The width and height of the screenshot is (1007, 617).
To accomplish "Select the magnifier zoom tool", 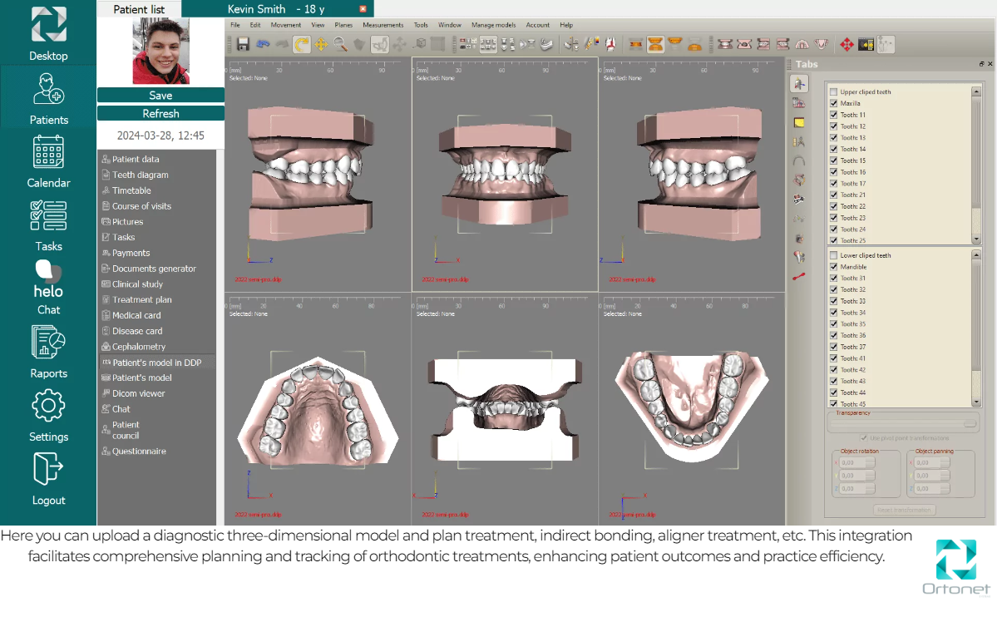I will [340, 44].
